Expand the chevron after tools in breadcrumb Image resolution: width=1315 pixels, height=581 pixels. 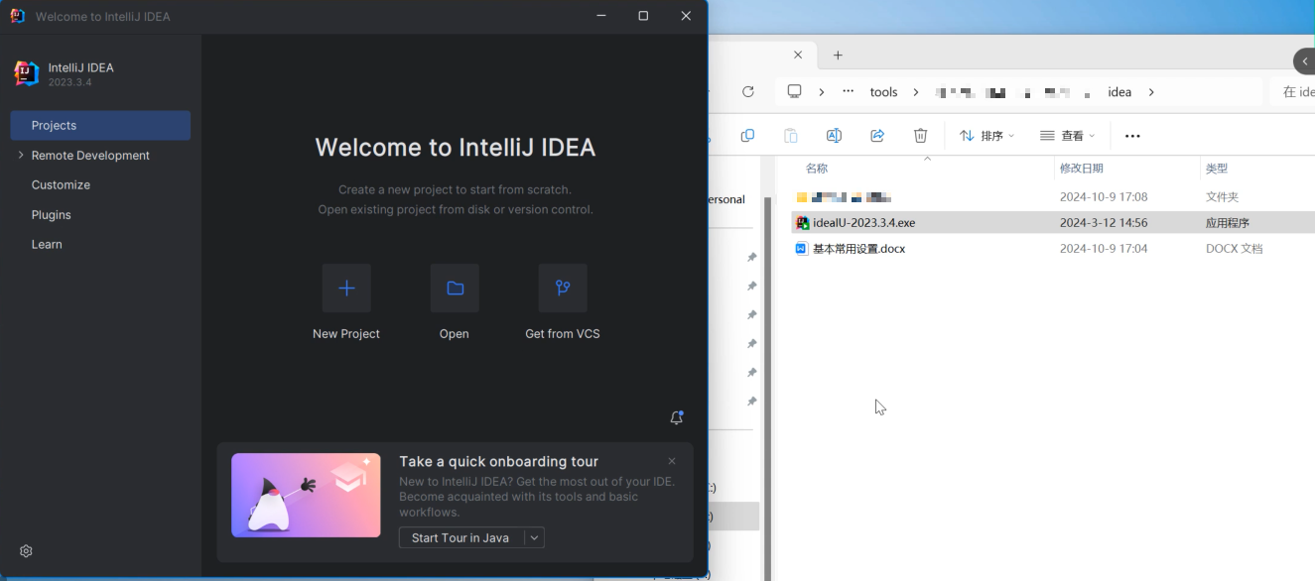coord(915,92)
